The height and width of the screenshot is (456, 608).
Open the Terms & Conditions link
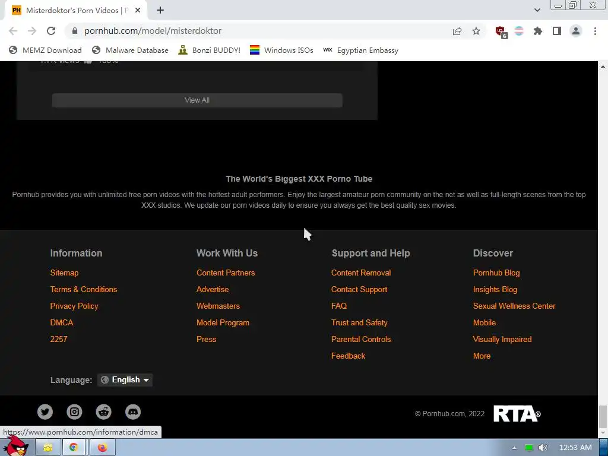[x=83, y=289]
